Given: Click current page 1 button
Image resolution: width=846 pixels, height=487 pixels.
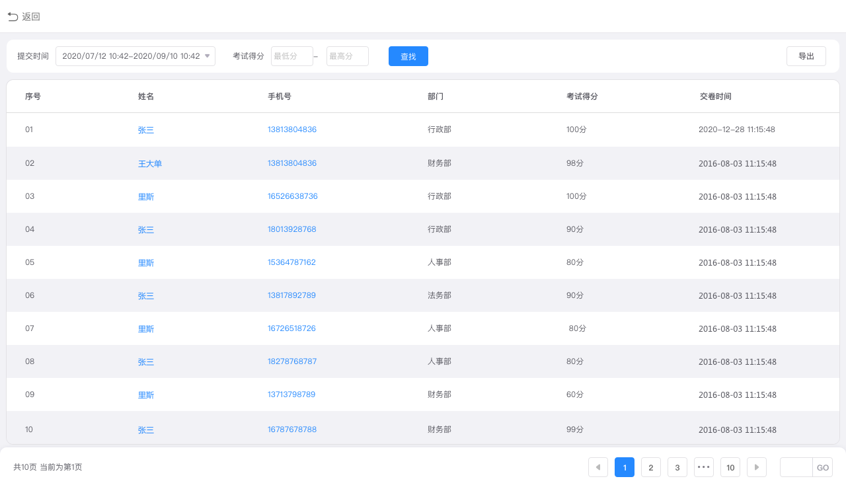Looking at the screenshot, I should (624, 467).
